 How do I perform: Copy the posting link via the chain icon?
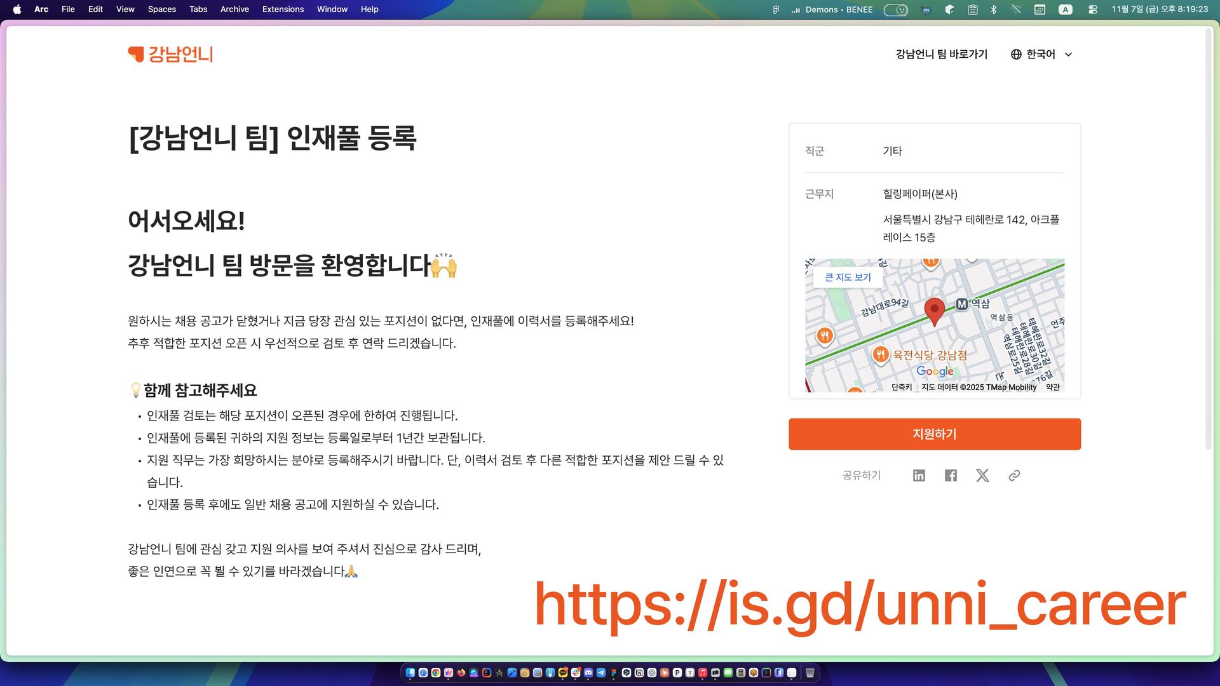[1014, 476]
